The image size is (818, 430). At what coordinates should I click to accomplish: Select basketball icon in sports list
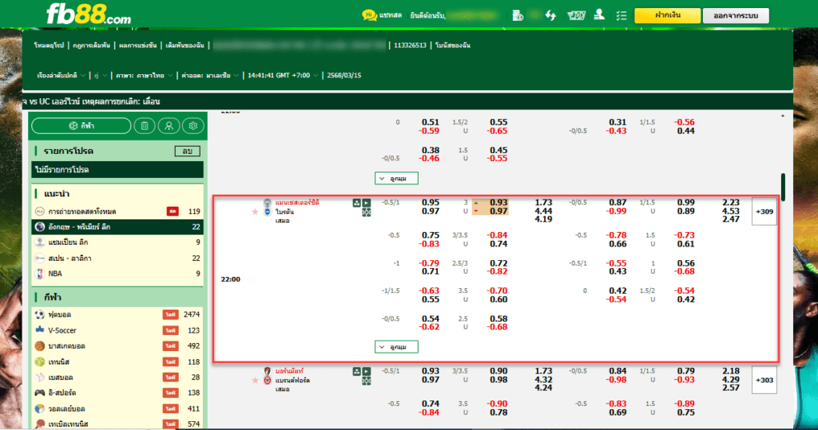[x=40, y=345]
